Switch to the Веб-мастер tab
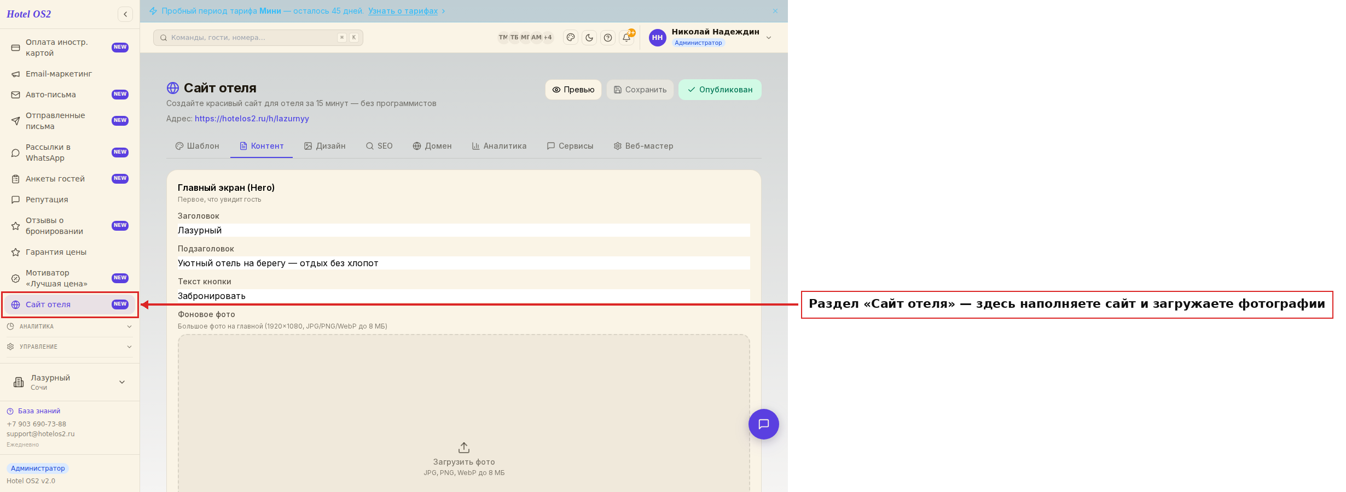The image size is (1346, 492). coord(643,146)
